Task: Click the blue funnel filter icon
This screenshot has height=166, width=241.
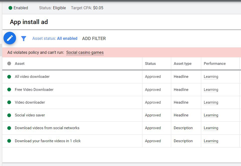Action: (x=24, y=38)
